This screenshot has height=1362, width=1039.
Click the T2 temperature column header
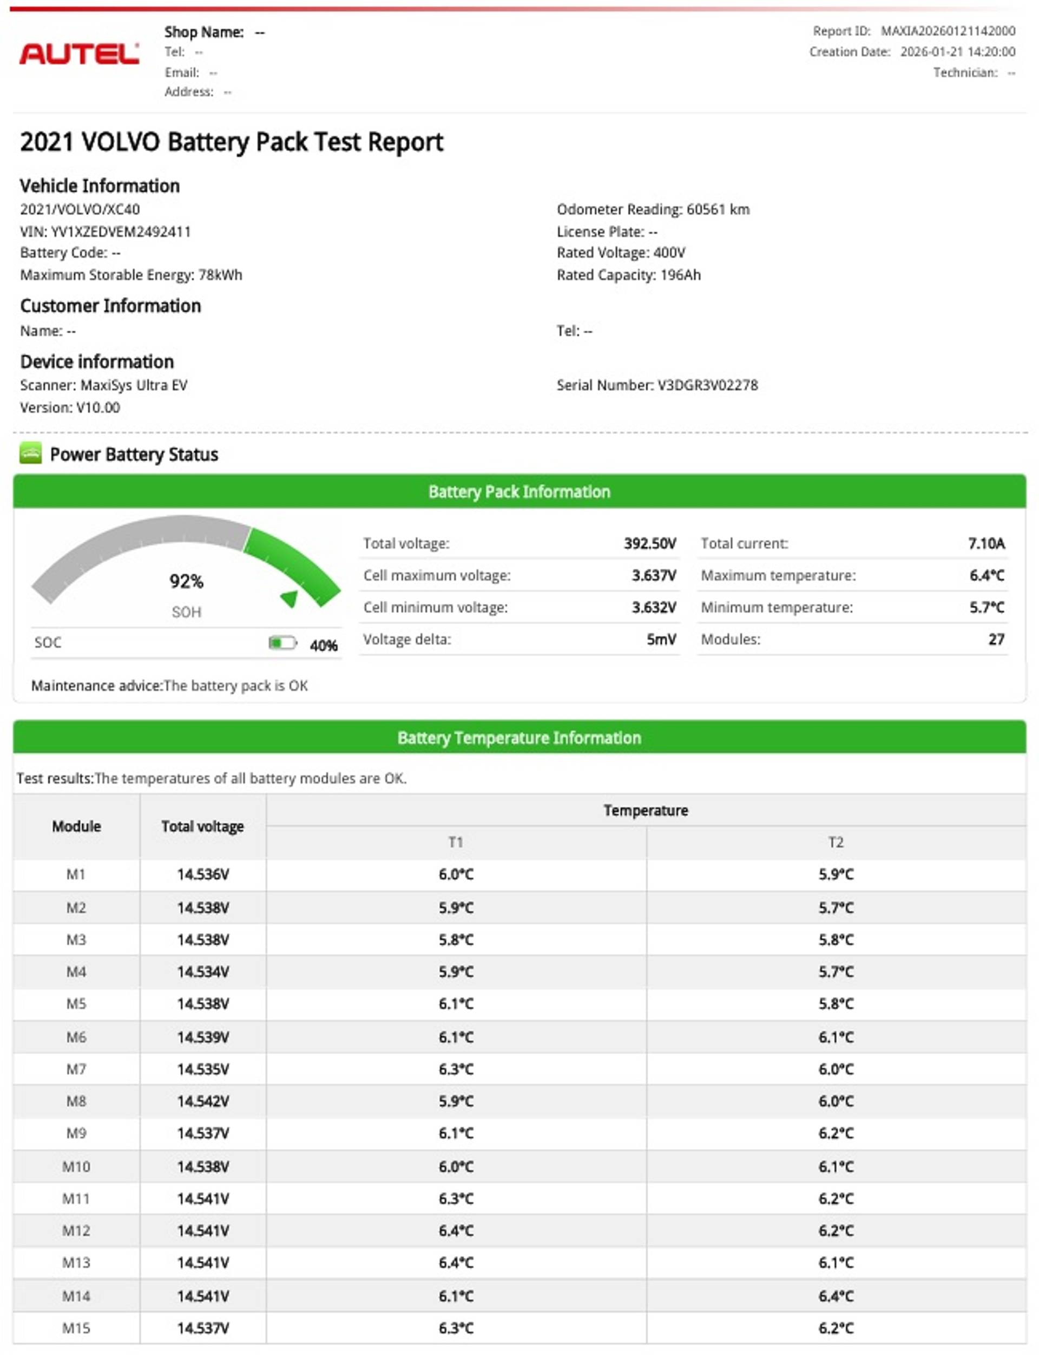[836, 842]
